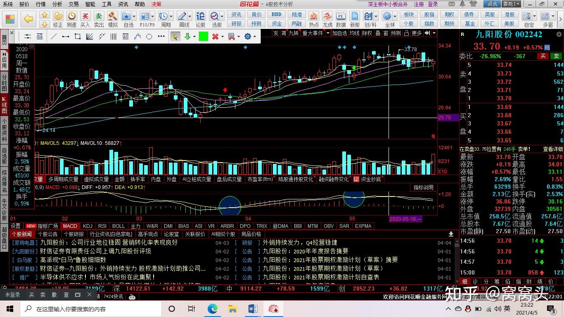Activate the yellow pointer selection tool
Image resolution: width=564 pixels, height=317 pixels.
(x=175, y=36)
